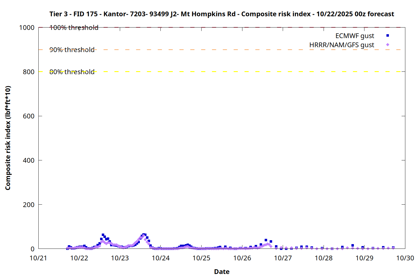Click the 100% threshold label
The image size is (417, 278).
pos(74,28)
